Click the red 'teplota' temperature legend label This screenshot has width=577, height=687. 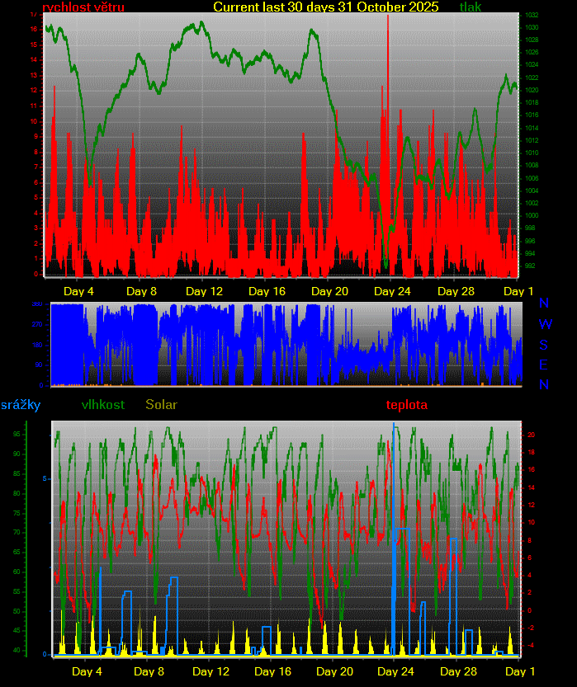pos(407,405)
